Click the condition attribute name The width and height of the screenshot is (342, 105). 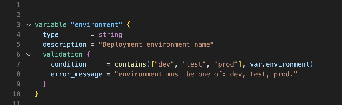69,64
